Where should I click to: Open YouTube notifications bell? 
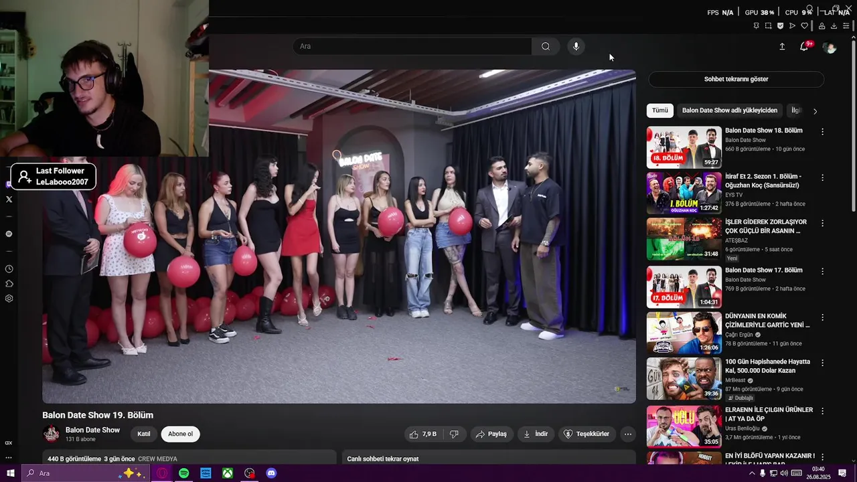pos(804,46)
